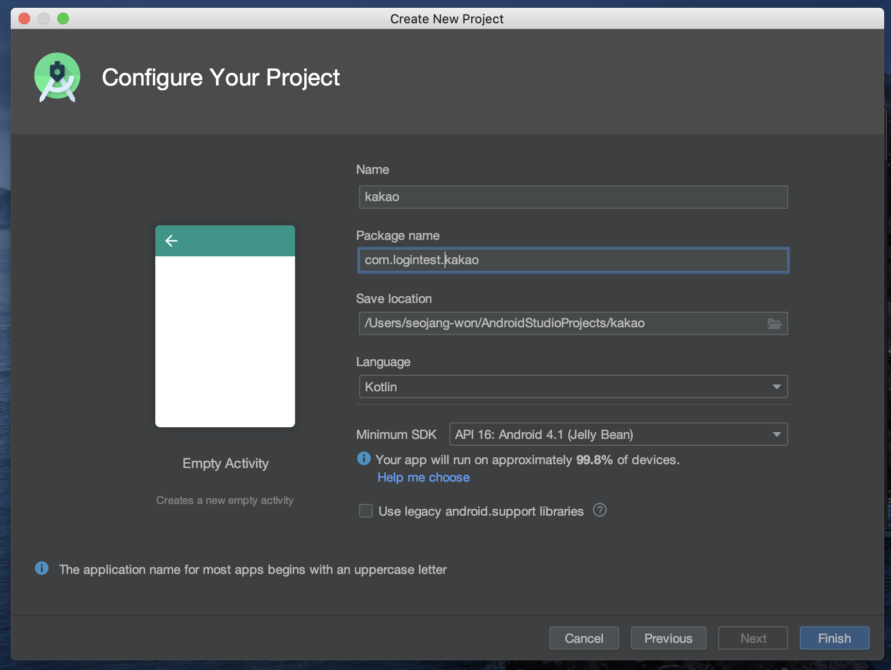Click the Language label
Image resolution: width=891 pixels, height=670 pixels.
tap(383, 362)
